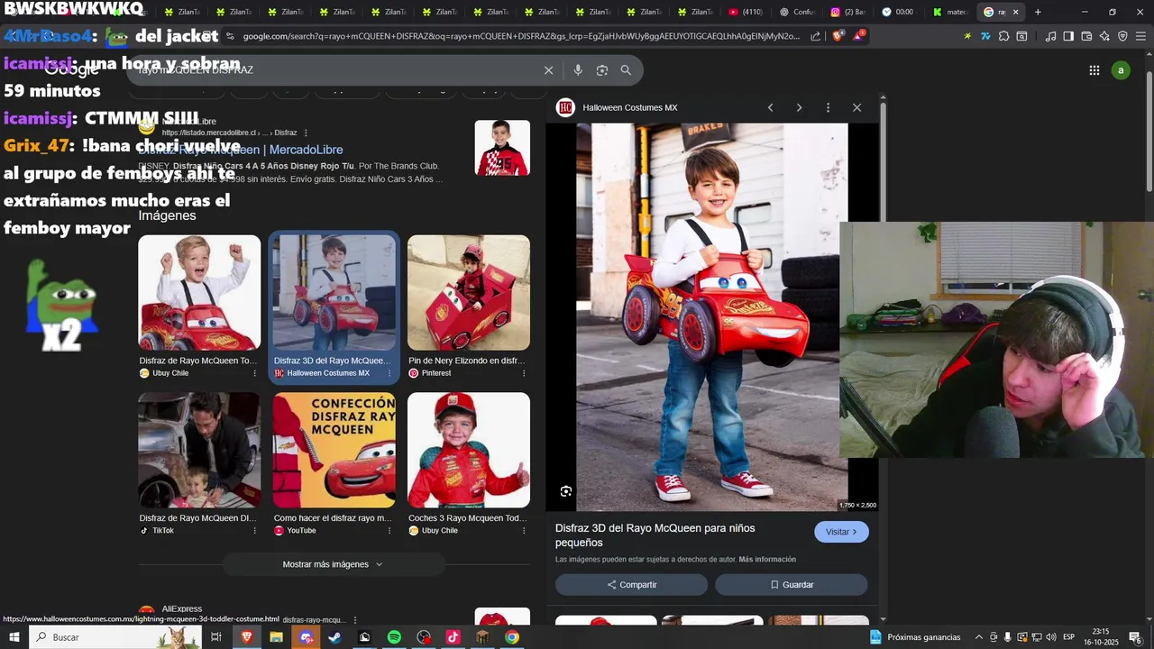
Task: Go to next image in preview panel
Action: 799,107
